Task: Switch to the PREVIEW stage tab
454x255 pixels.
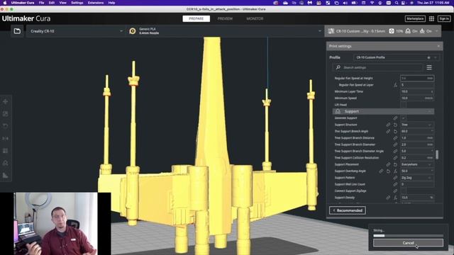Action: pyautogui.click(x=225, y=18)
